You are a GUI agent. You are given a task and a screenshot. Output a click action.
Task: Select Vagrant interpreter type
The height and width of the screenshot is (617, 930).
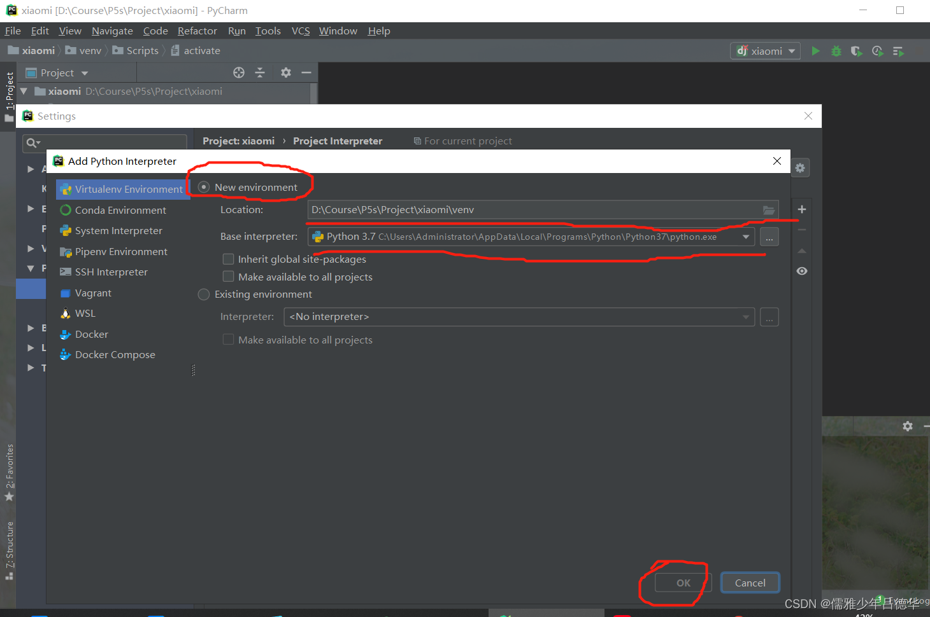pos(85,293)
